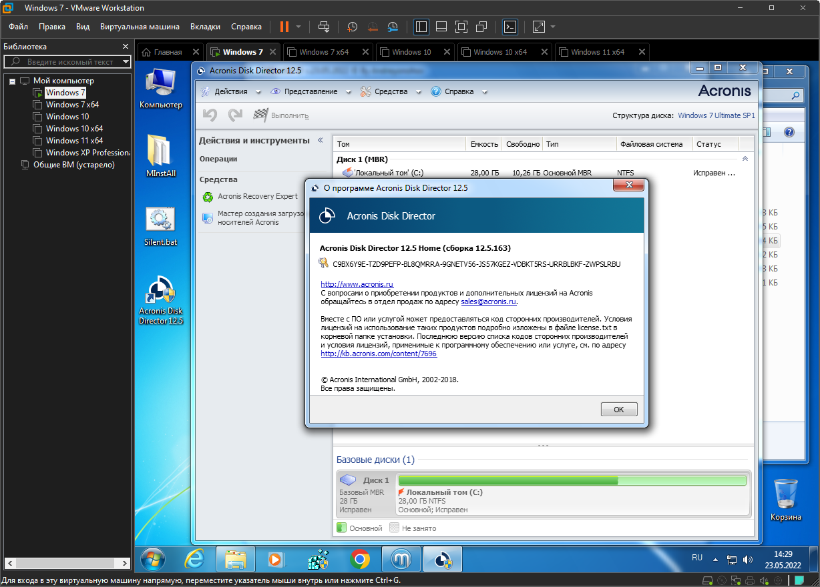Image resolution: width=820 pixels, height=587 pixels.
Task: Toggle VMware full screen mode button
Action: click(461, 27)
